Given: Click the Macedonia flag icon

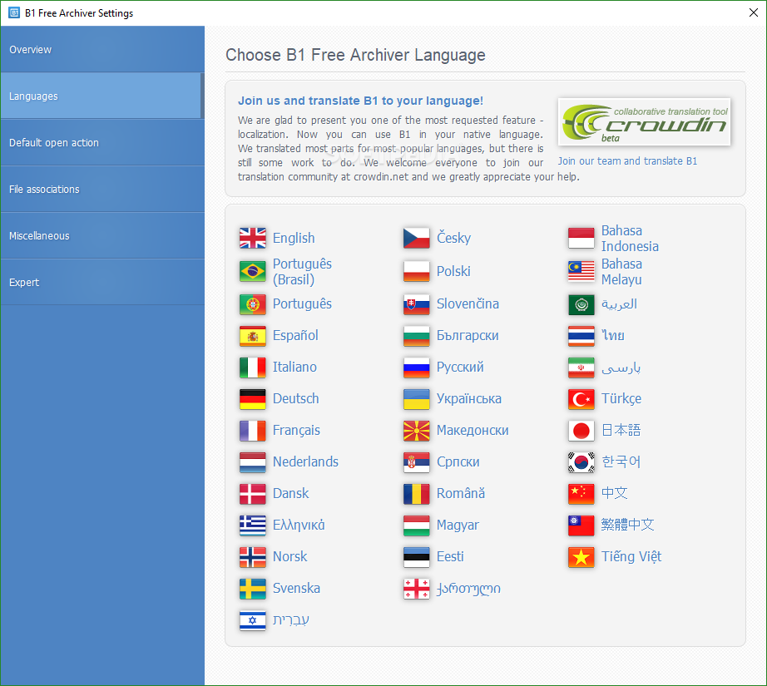Looking at the screenshot, I should 416,431.
